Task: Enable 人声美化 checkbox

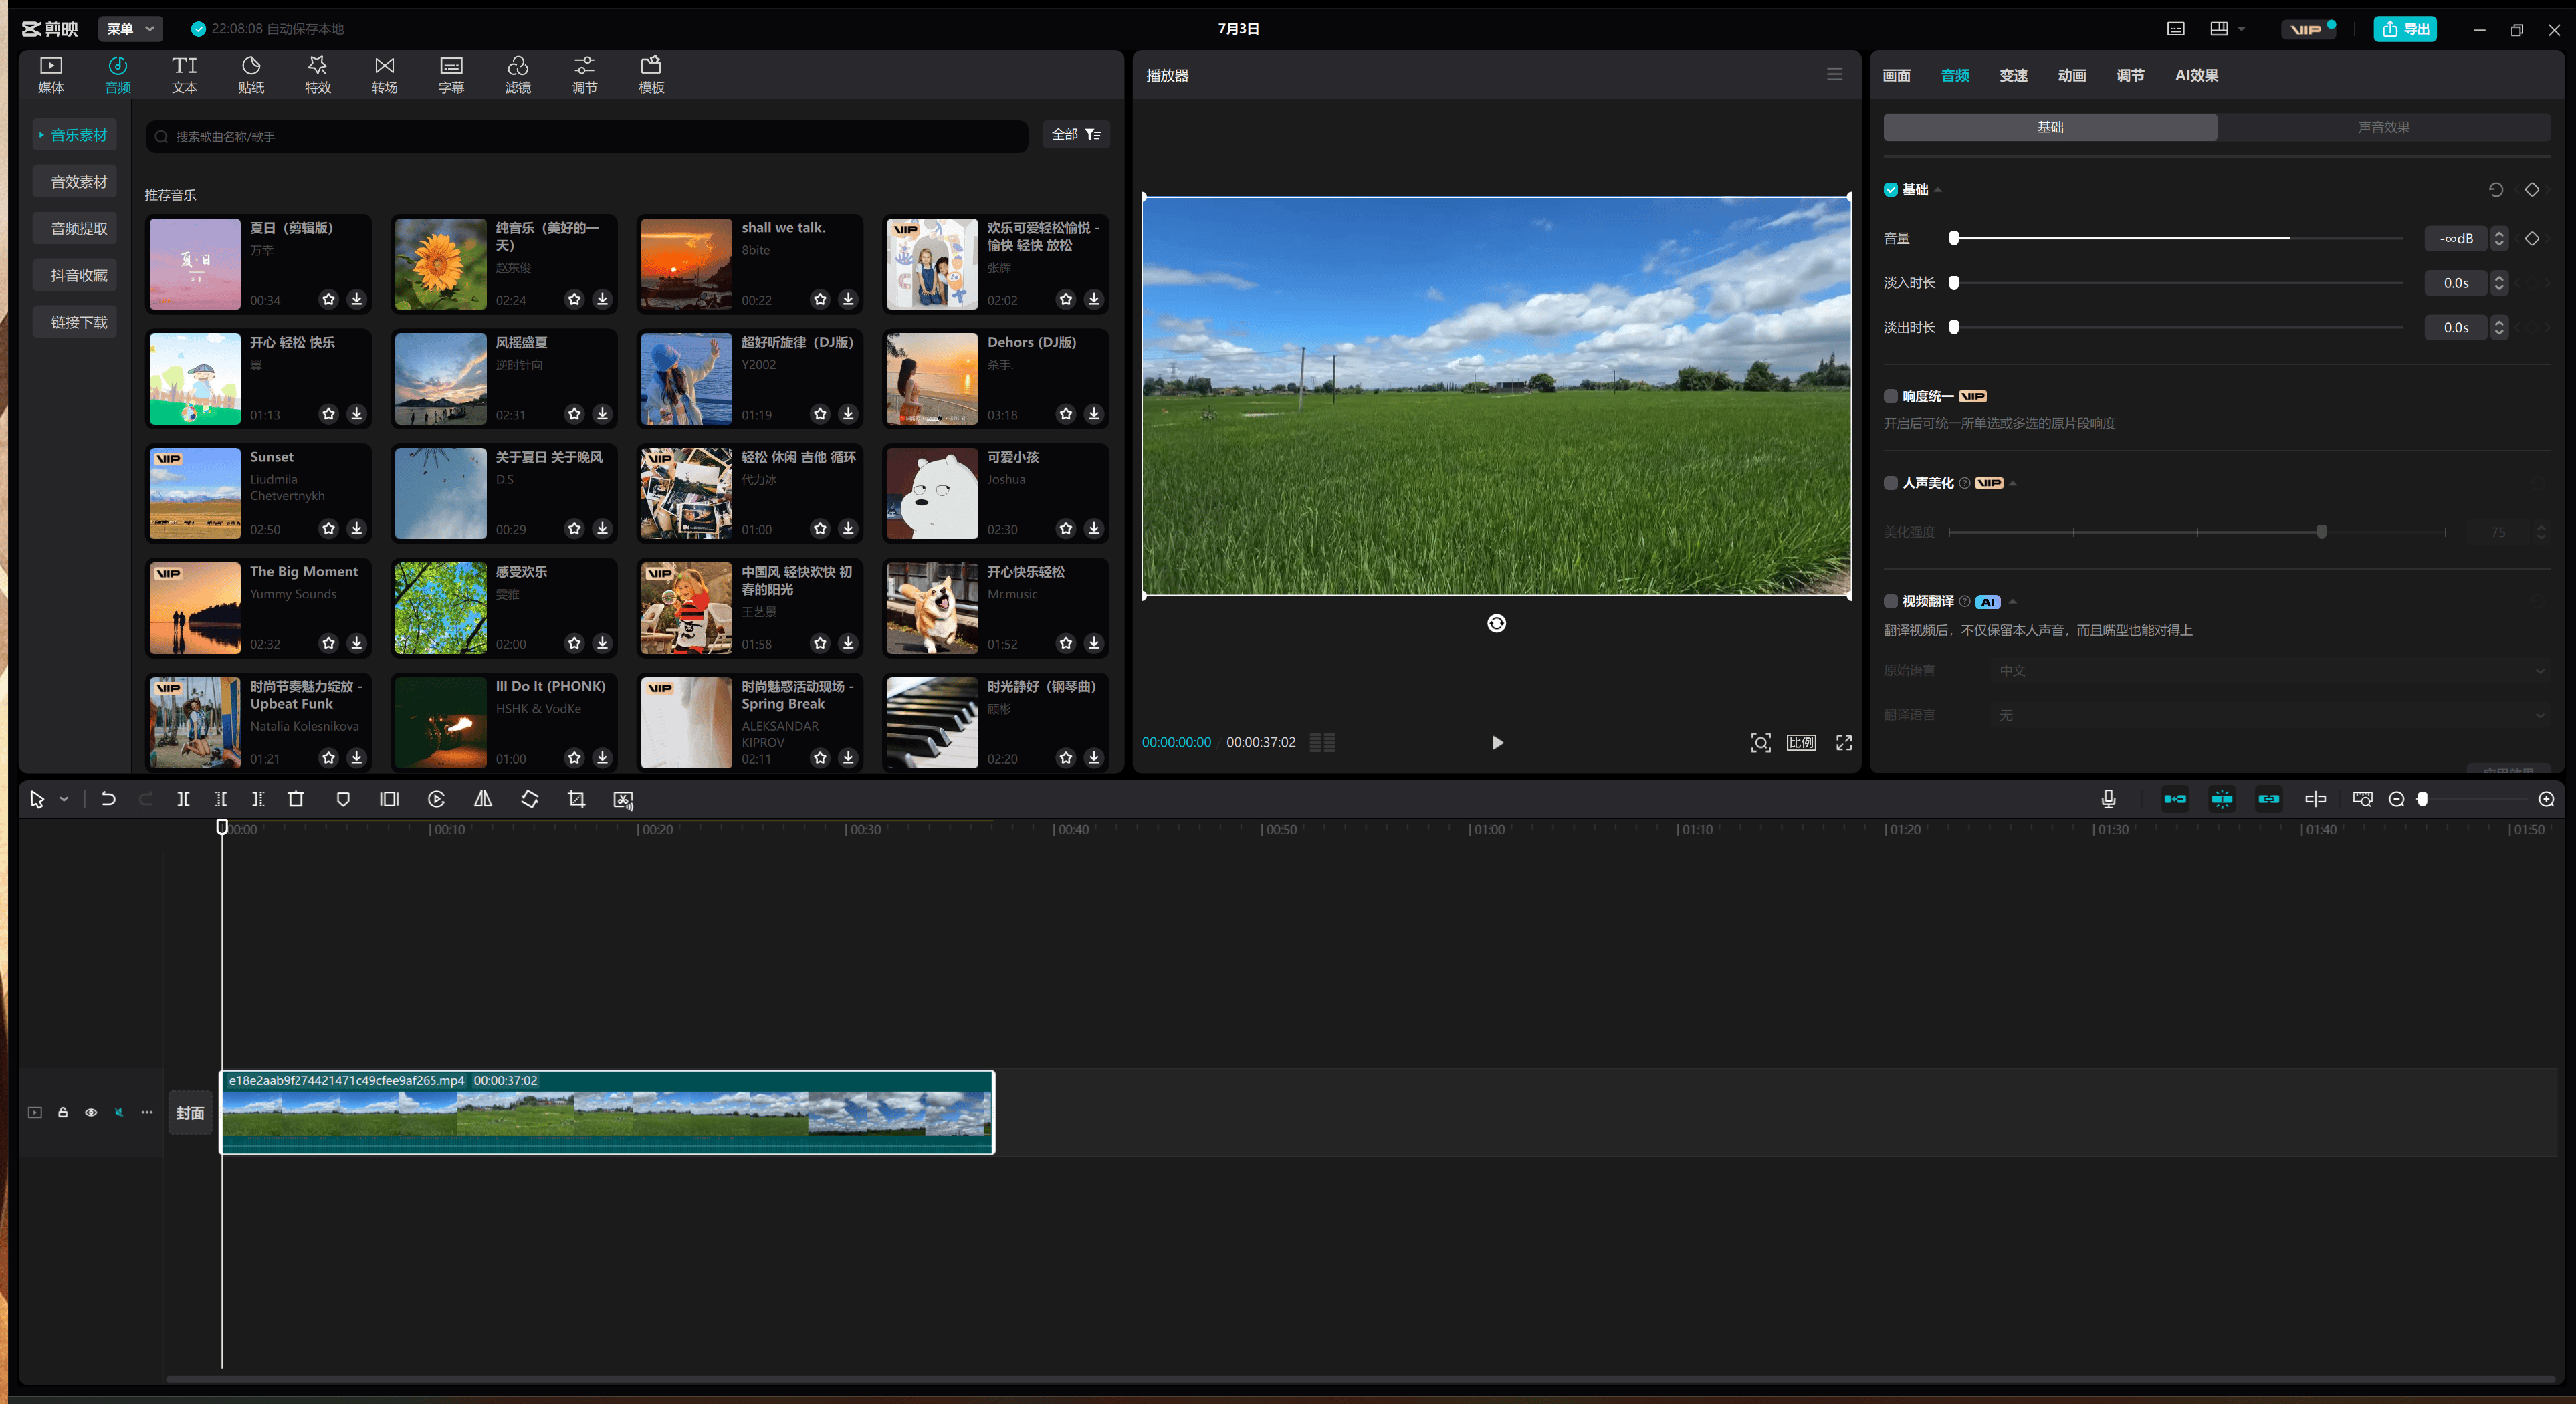Action: tap(1890, 483)
